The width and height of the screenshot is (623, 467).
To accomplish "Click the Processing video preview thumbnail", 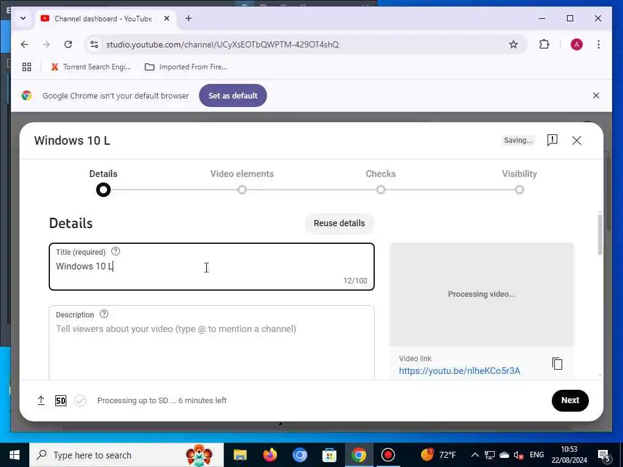I will 482,294.
